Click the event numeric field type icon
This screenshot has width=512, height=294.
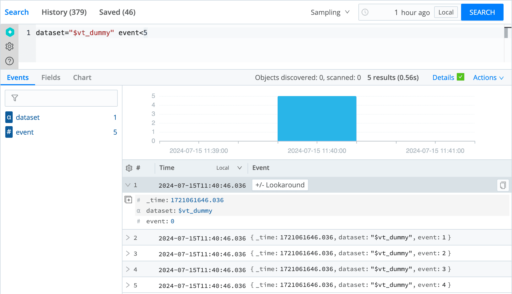click(x=9, y=132)
